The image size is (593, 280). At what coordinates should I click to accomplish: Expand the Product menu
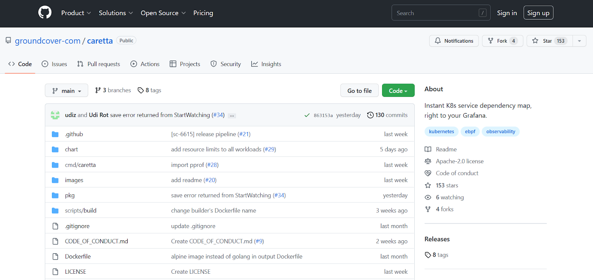pos(76,13)
